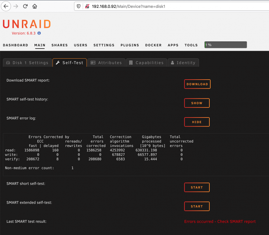Reload the page with the refresh icon
Viewport: 269px width, 235px height.
pos(25,6)
